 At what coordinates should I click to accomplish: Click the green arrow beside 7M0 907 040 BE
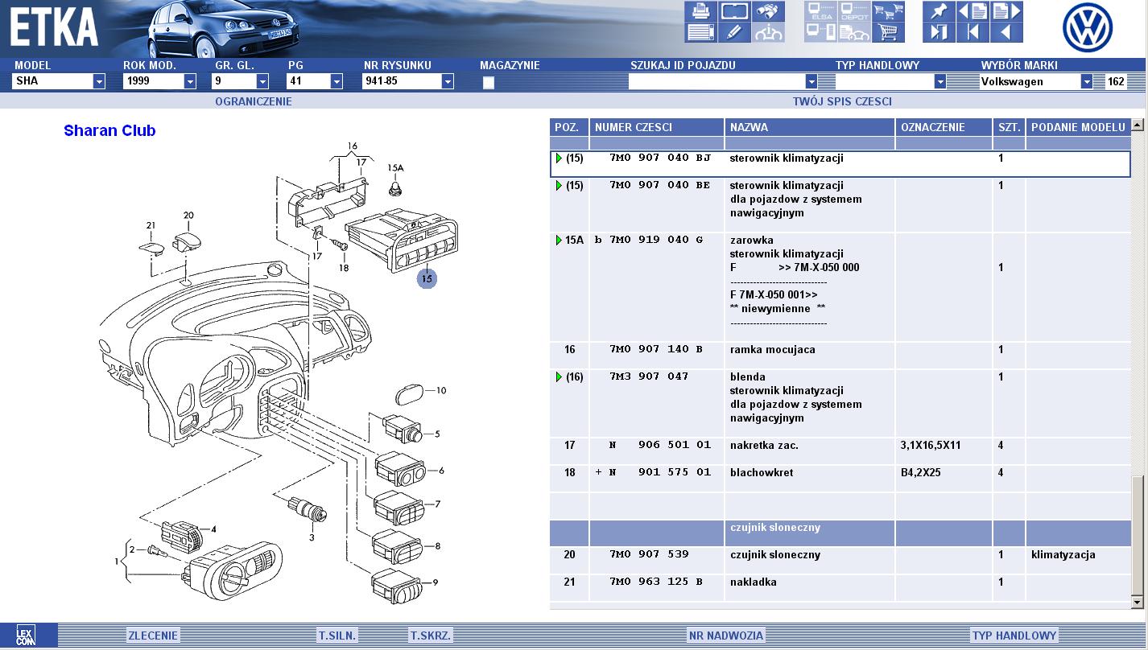pos(560,186)
